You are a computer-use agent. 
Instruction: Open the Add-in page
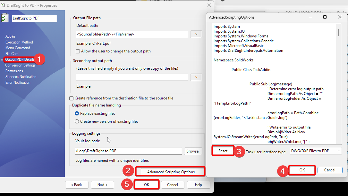(x=10, y=36)
